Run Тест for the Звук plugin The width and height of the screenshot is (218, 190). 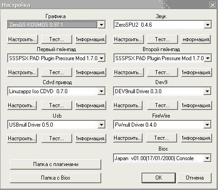click(163, 39)
